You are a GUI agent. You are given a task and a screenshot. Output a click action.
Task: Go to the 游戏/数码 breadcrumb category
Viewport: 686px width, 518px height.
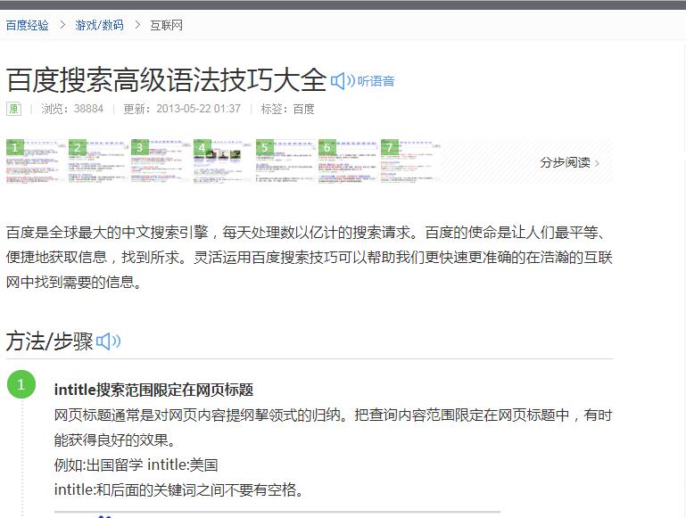[99, 25]
